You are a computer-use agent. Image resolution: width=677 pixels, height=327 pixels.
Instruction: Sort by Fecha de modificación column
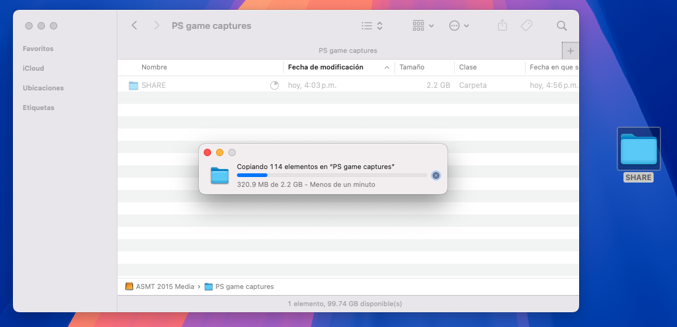tap(326, 67)
